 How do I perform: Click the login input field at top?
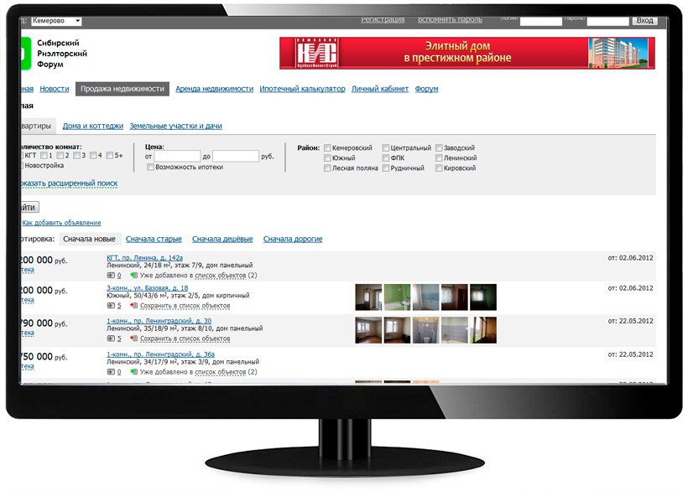(541, 21)
